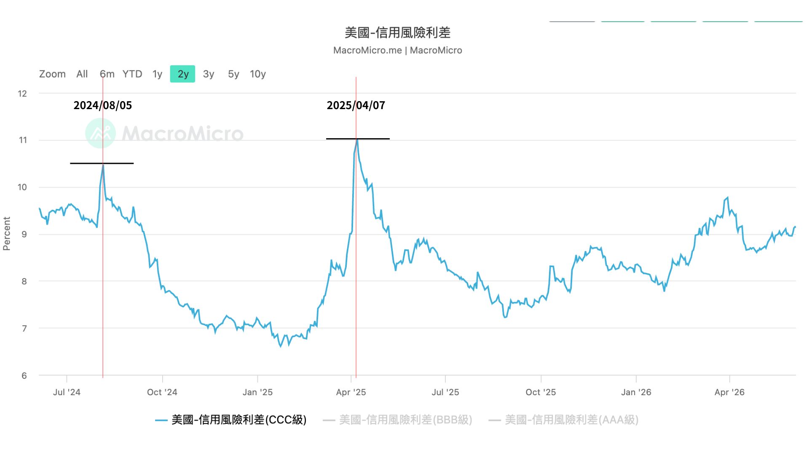Click the Oct '25 axis label

tap(541, 392)
